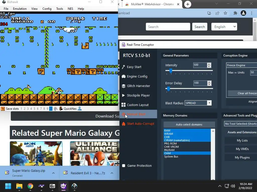Open Chrome extensions puzzle icon
This screenshot has height=192, width=257.
click(x=235, y=13)
